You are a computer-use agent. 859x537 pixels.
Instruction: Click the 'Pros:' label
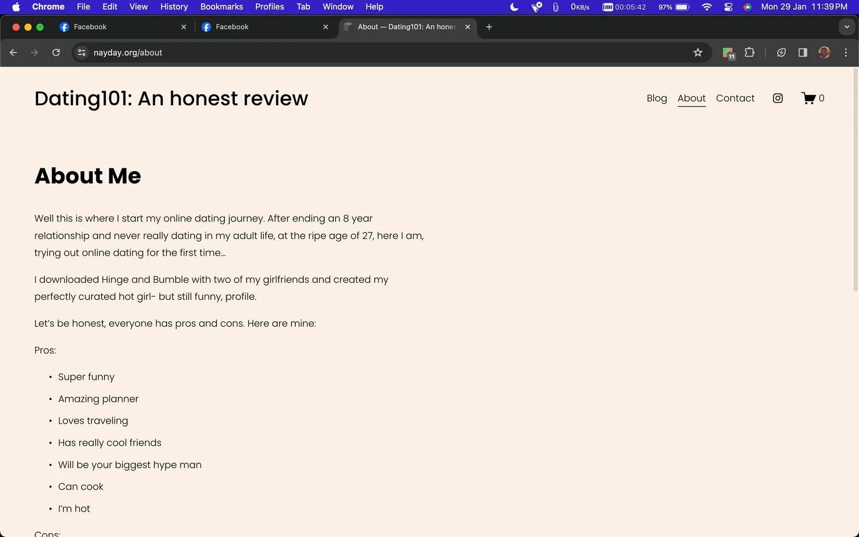coord(45,350)
